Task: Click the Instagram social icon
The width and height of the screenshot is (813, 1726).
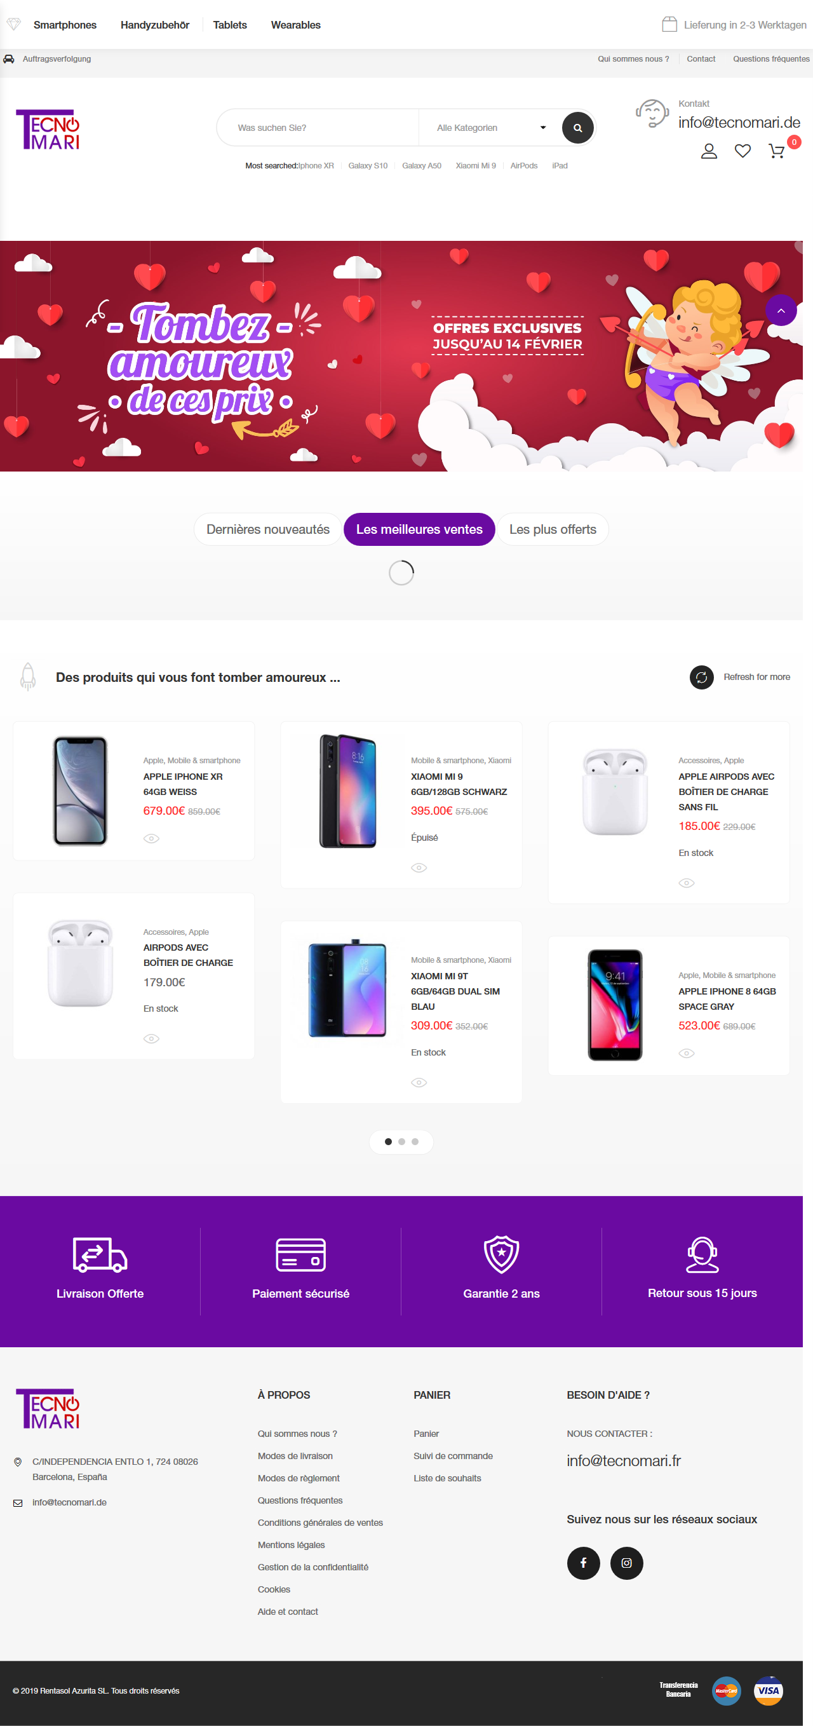Action: 626,1563
